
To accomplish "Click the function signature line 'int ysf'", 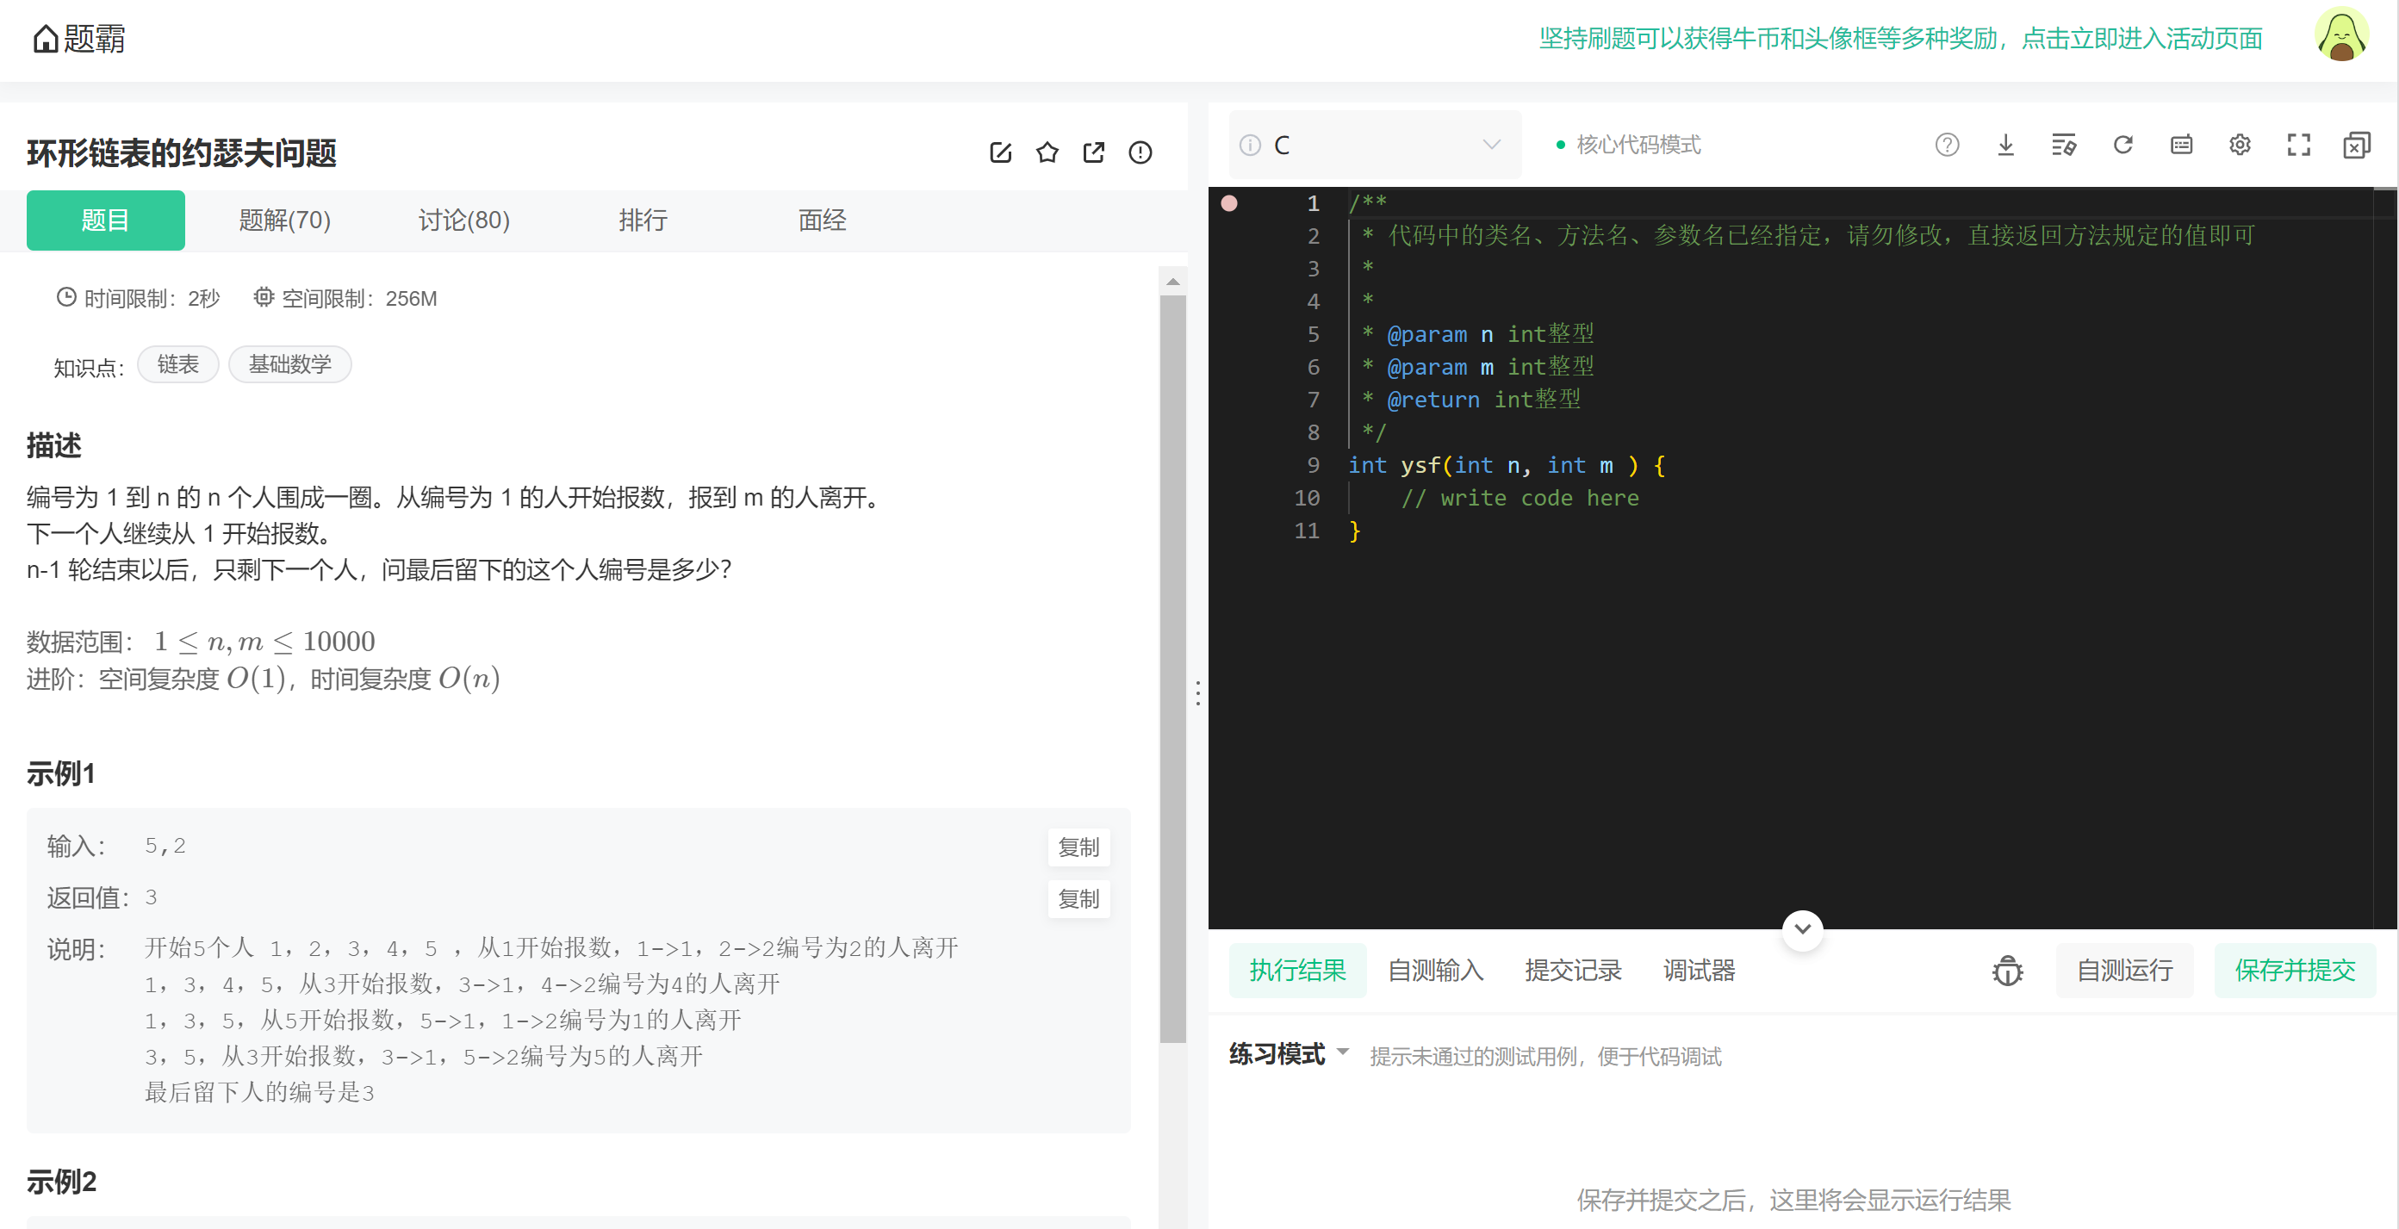I will [1506, 466].
